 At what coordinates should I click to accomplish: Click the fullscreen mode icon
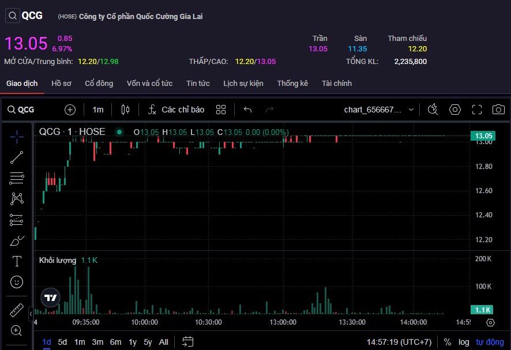pyautogui.click(x=477, y=110)
